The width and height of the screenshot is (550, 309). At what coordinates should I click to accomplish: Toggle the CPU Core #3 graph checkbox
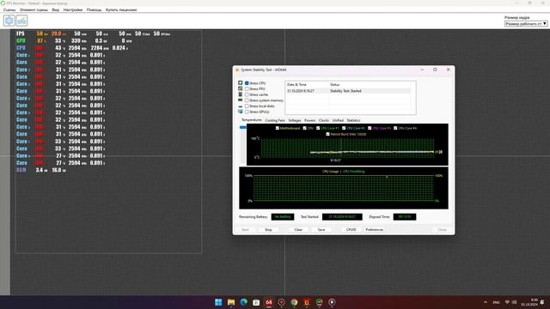[x=370, y=128]
